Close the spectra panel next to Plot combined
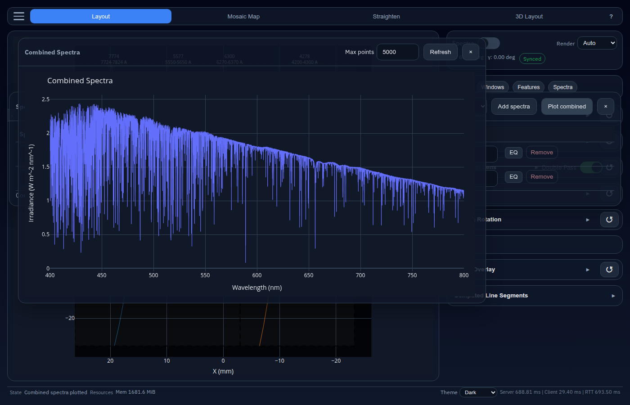The image size is (630, 405). coord(606,107)
